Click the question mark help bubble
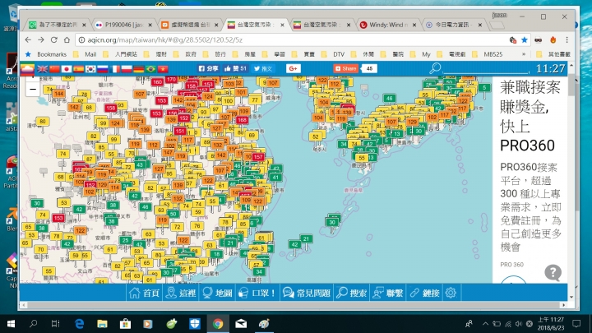The height and width of the screenshot is (333, 592). click(x=553, y=272)
